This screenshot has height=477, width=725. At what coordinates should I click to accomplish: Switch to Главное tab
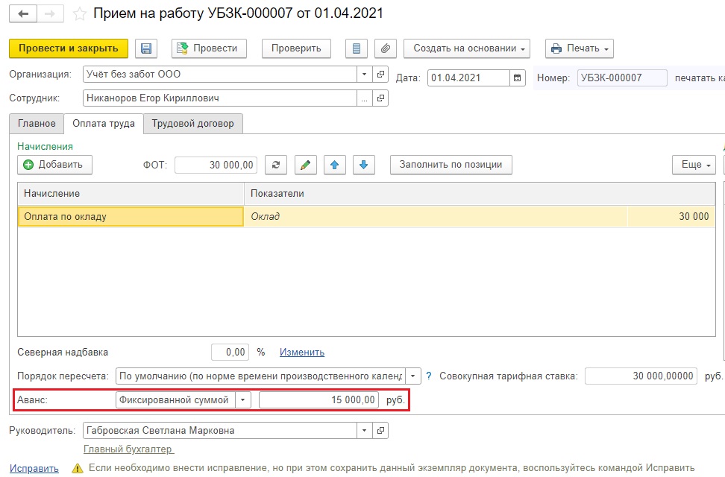[37, 124]
